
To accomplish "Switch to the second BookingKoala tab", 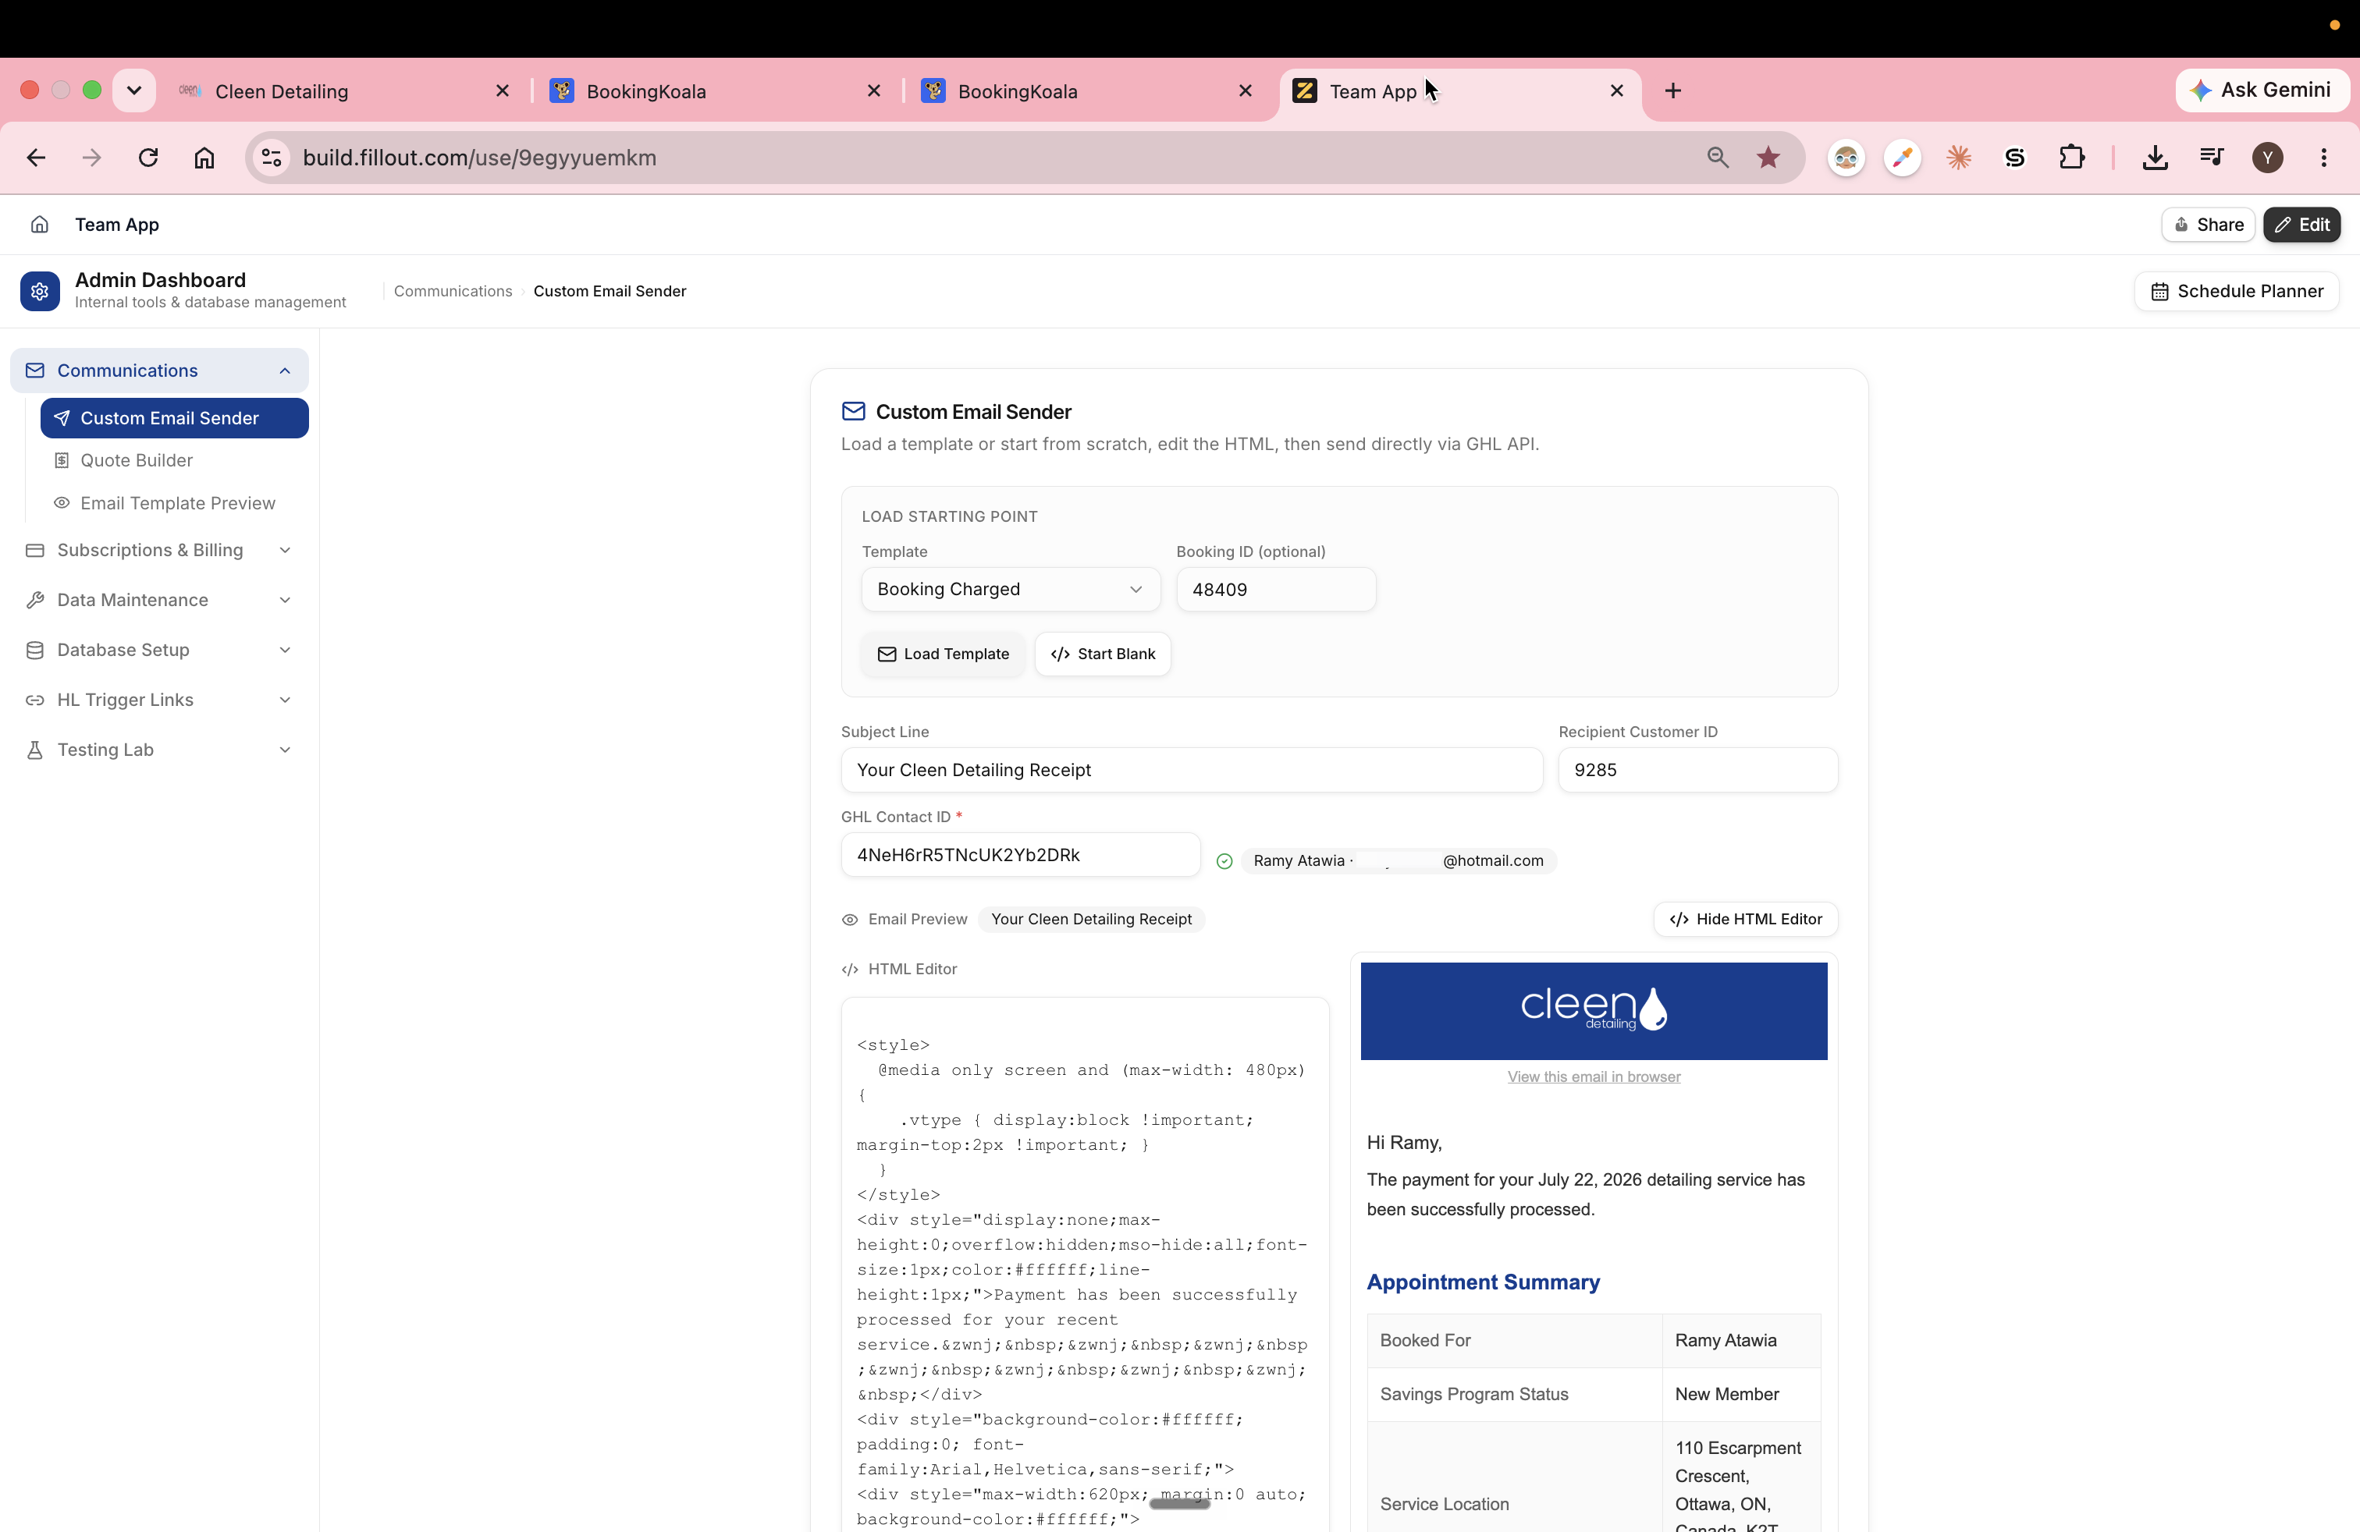I will 1088,91.
